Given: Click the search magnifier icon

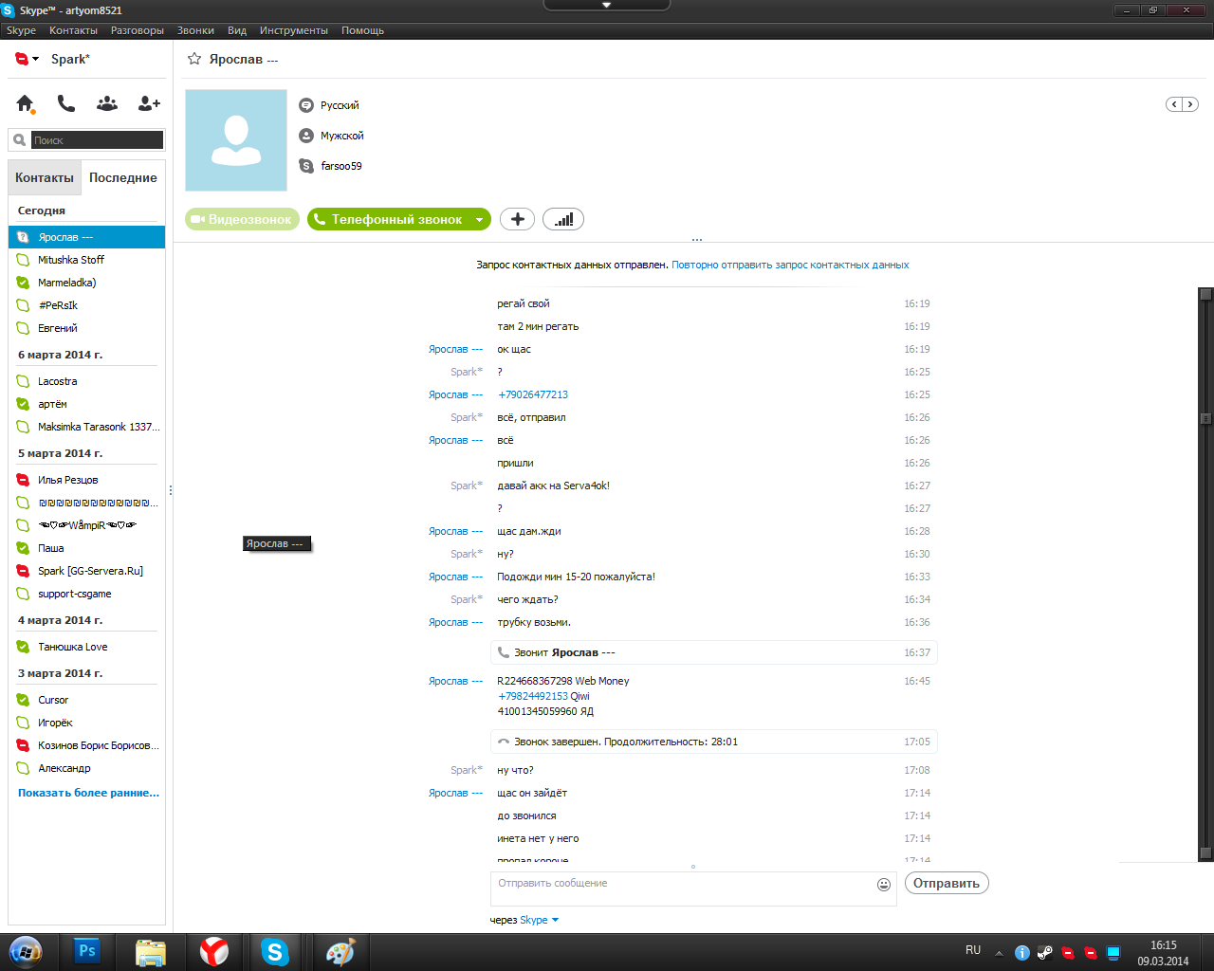Looking at the screenshot, I should point(19,140).
